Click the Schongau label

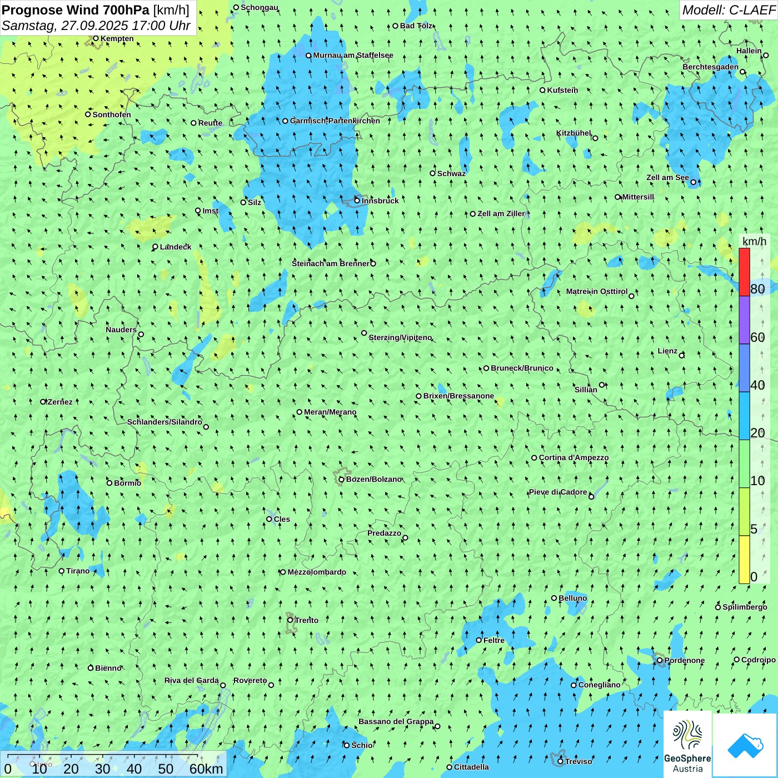(260, 7)
